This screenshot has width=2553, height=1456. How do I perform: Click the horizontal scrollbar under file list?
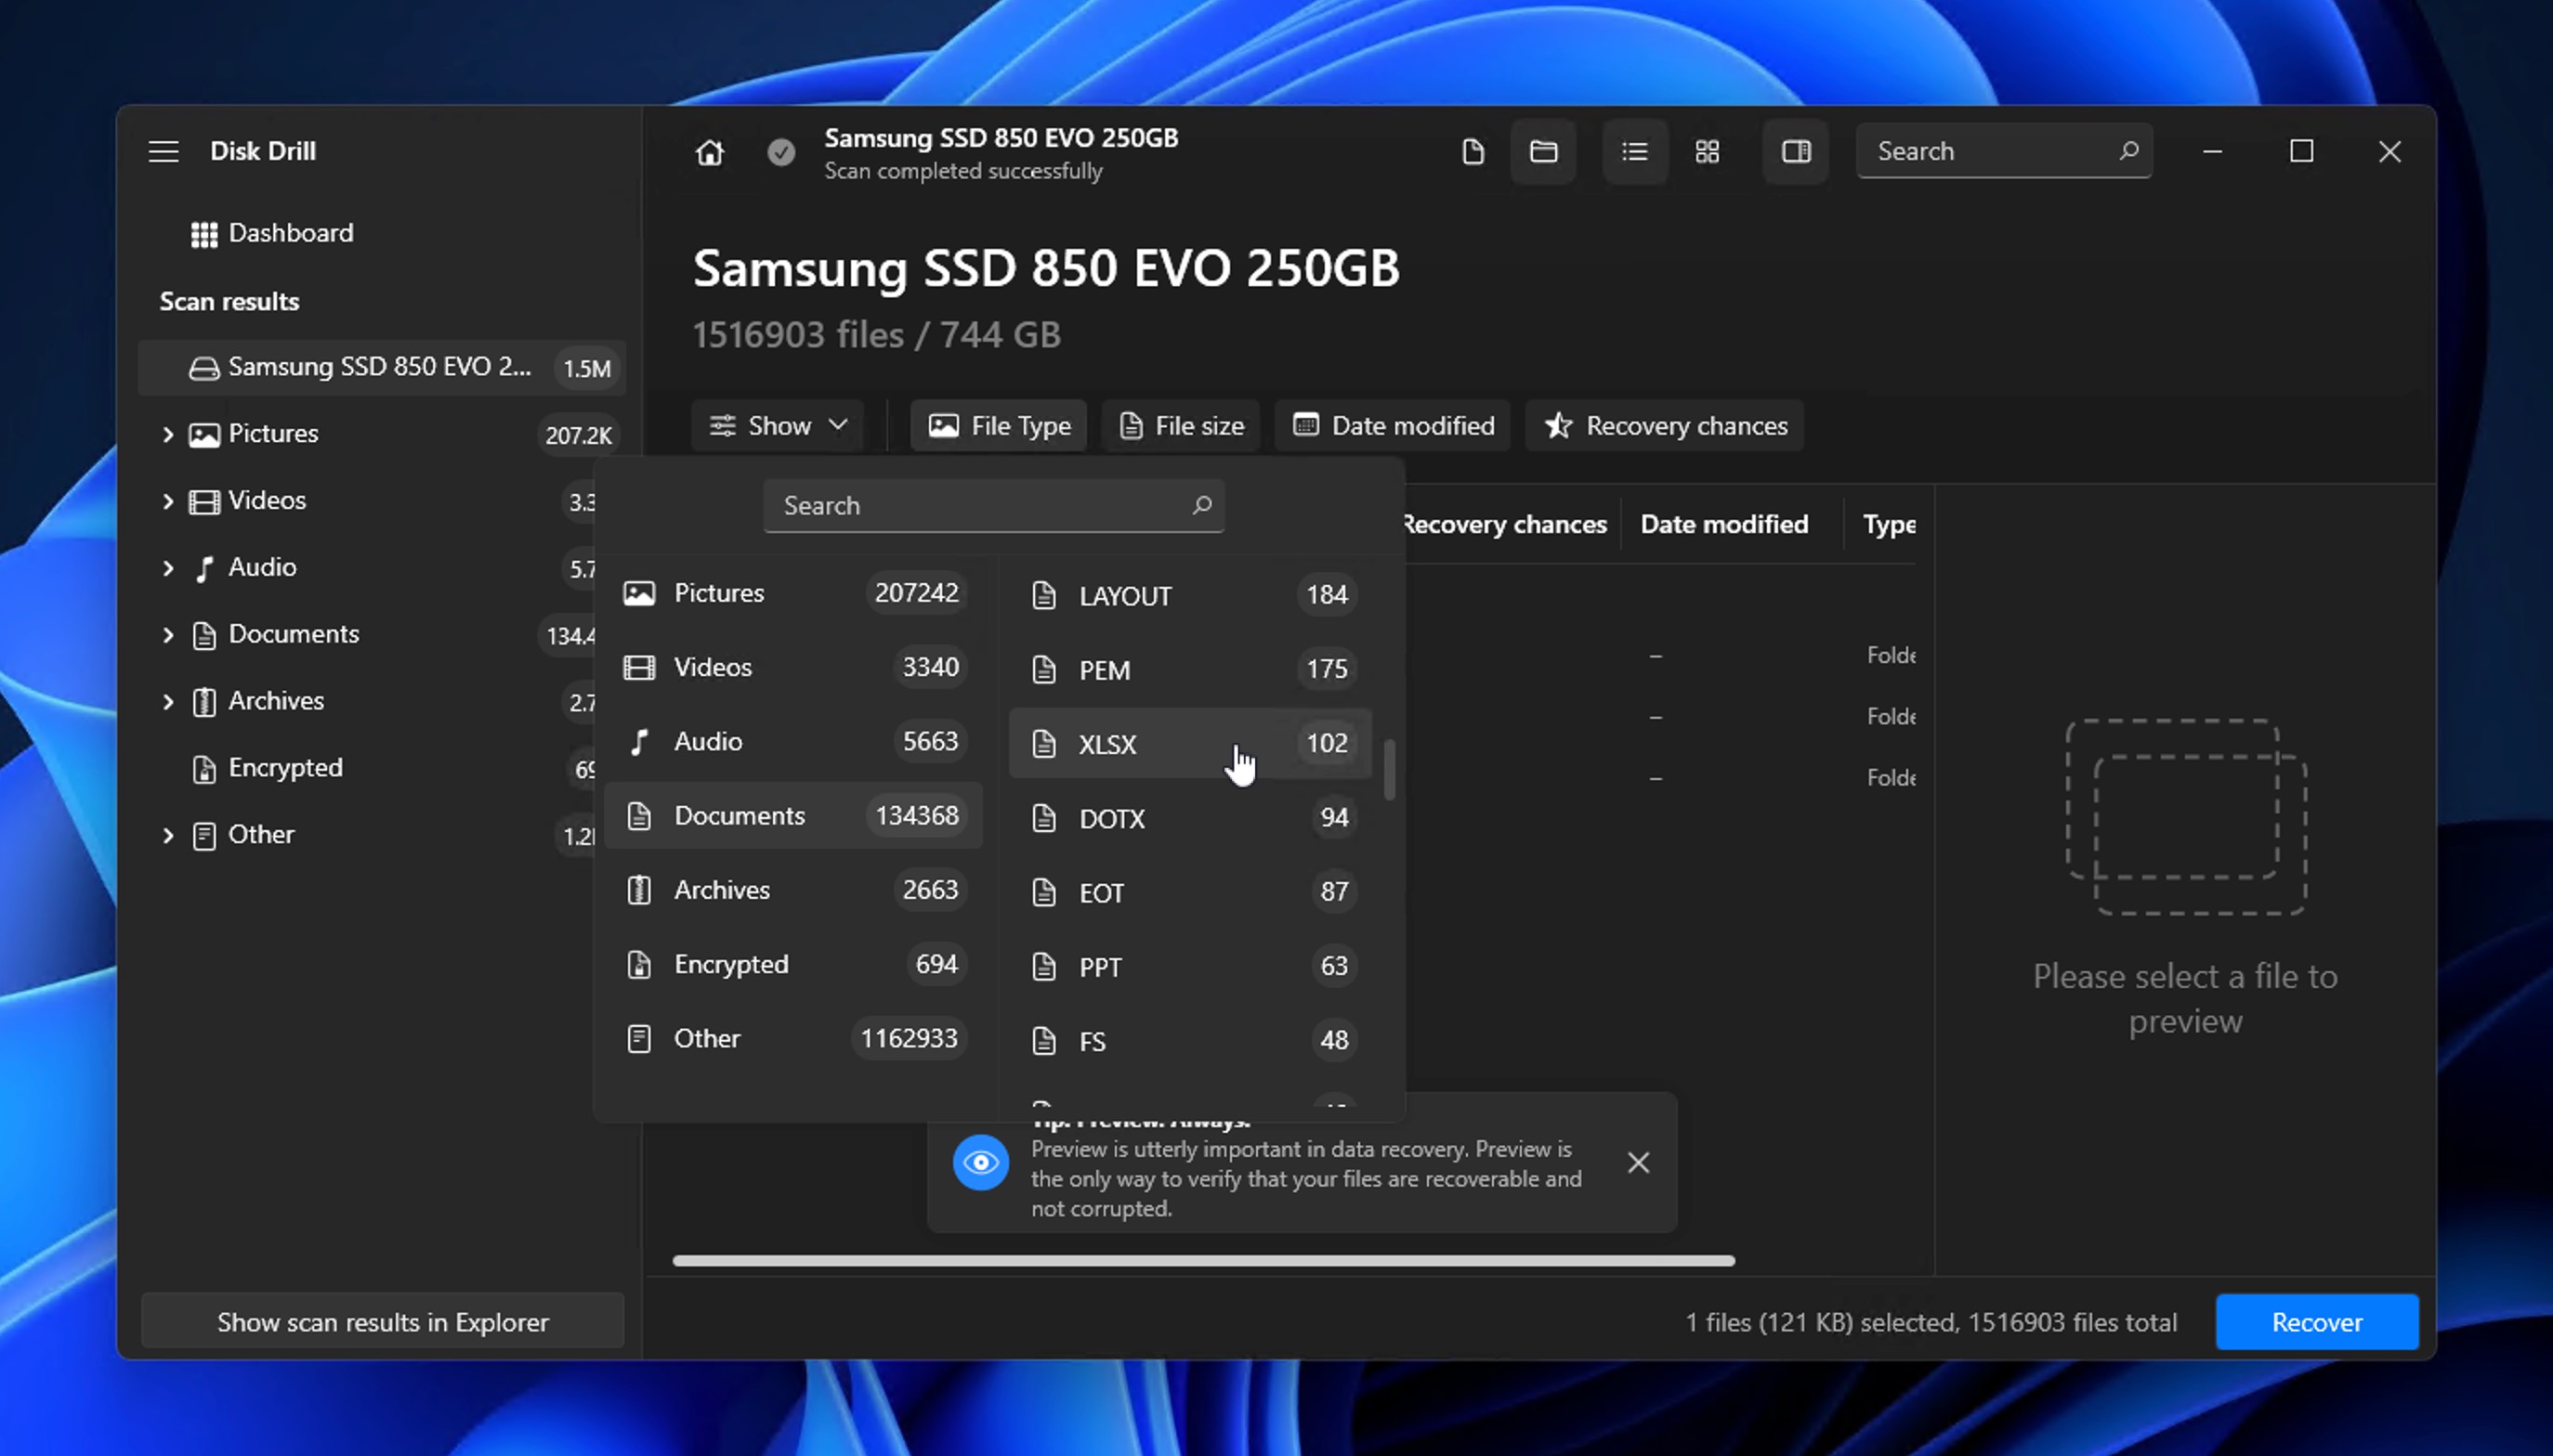[1203, 1261]
